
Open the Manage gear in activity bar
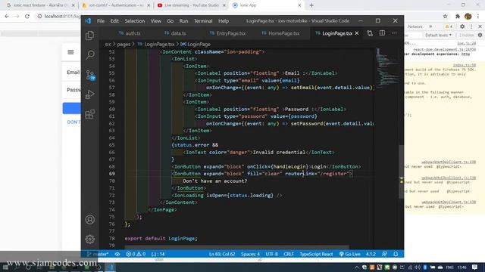coord(90,239)
